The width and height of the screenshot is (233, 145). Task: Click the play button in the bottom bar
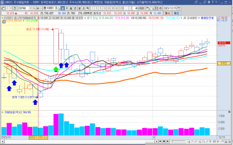(157, 141)
